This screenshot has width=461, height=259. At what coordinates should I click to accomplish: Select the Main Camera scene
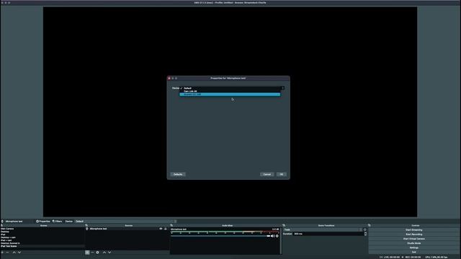click(x=42, y=229)
